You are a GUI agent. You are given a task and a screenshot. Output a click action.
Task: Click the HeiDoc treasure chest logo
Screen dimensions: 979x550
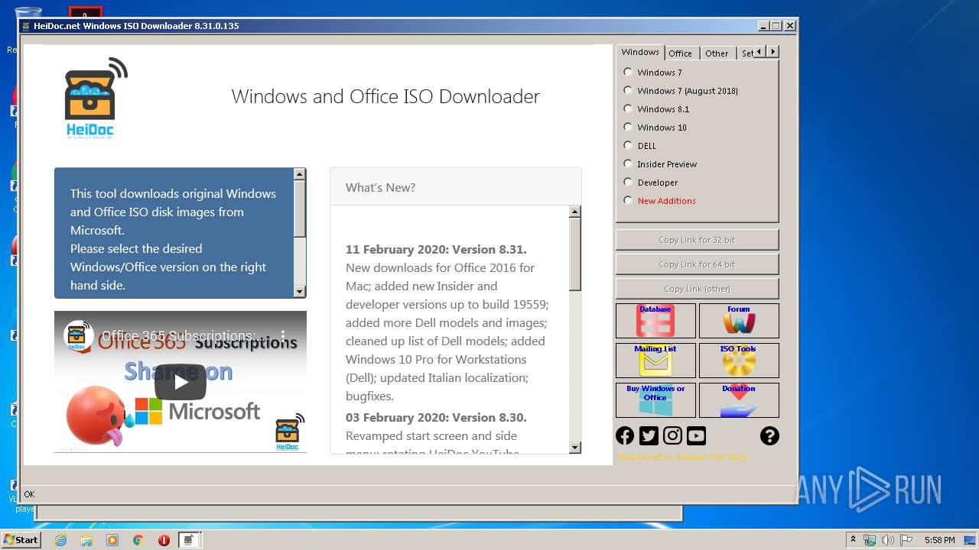coord(95,98)
